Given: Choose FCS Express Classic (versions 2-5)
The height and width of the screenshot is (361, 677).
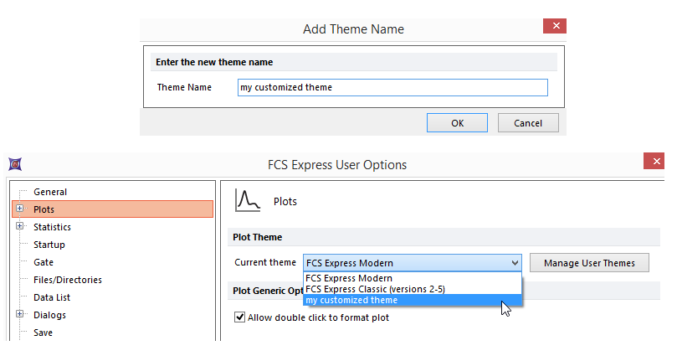Looking at the screenshot, I should point(375,289).
